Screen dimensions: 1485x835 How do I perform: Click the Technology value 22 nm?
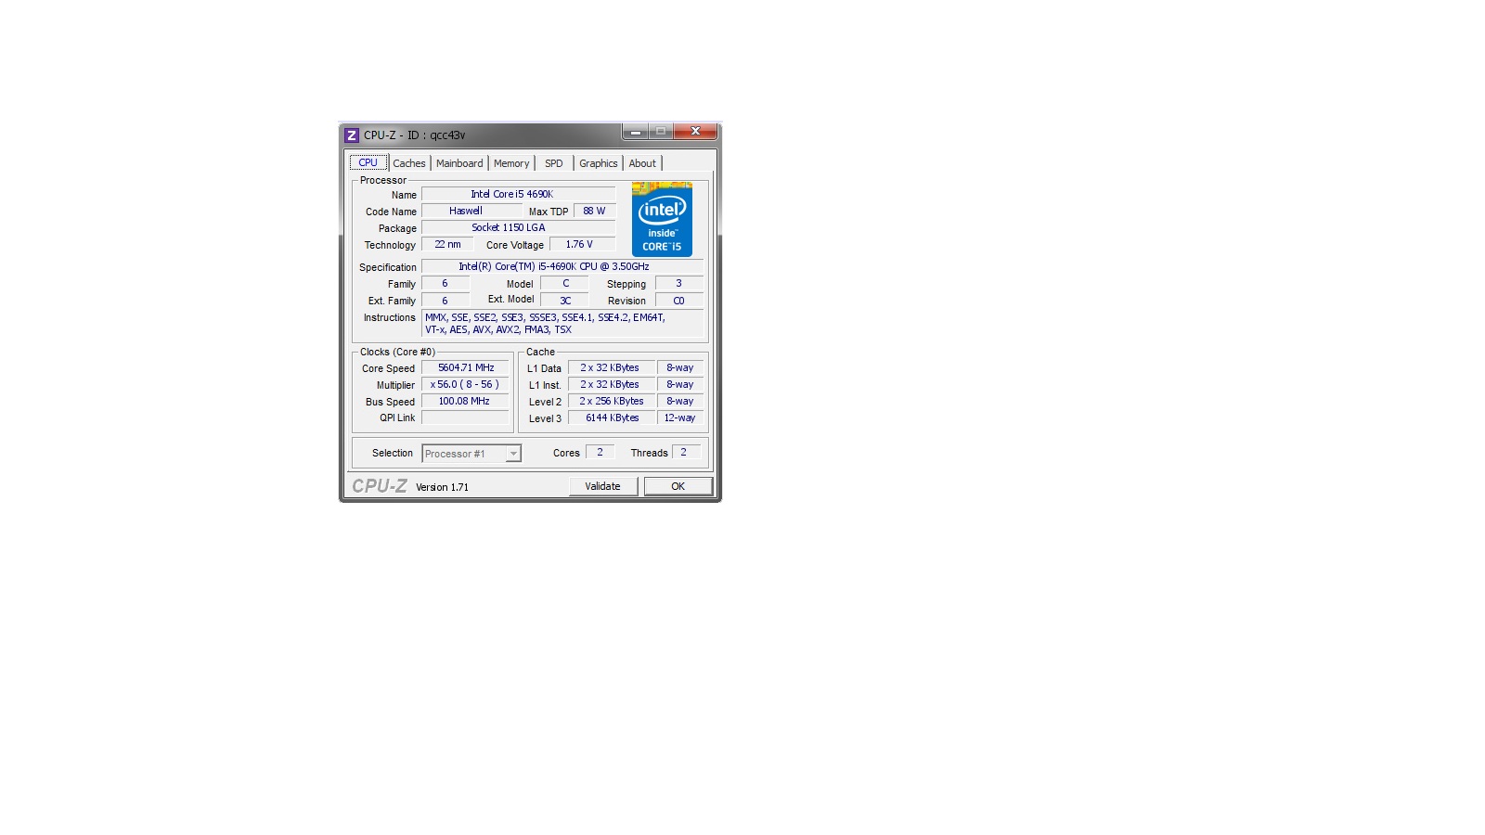pos(447,244)
